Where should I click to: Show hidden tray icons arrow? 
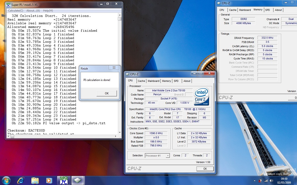(x=254, y=181)
